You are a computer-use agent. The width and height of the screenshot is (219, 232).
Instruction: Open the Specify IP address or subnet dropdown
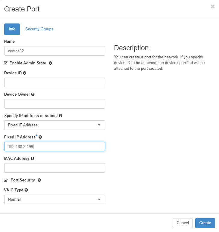[55, 125]
